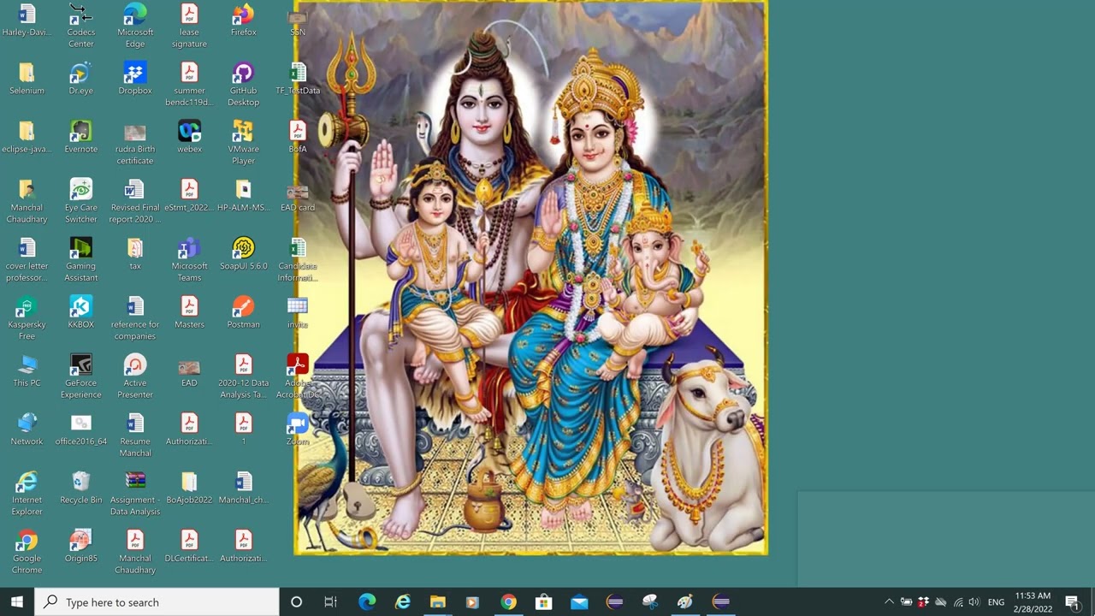Select the tax folder icon
The image size is (1095, 616).
tap(135, 254)
